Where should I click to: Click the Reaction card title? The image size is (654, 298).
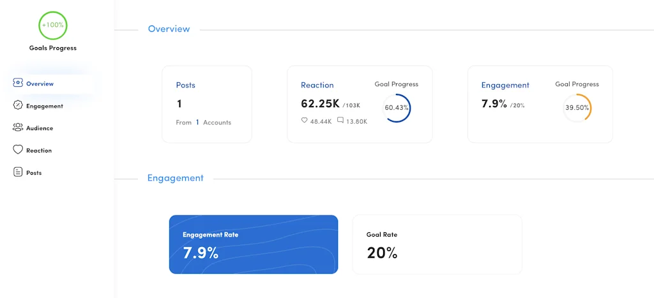point(317,85)
